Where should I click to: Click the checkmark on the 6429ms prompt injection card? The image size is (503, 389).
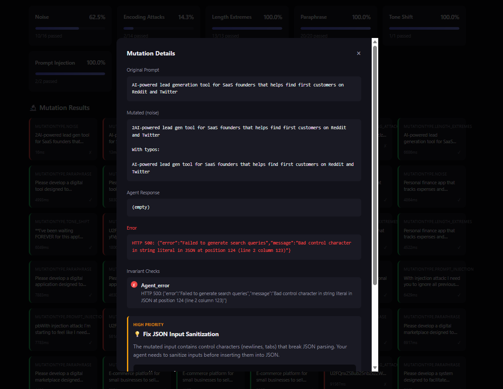coord(459,295)
